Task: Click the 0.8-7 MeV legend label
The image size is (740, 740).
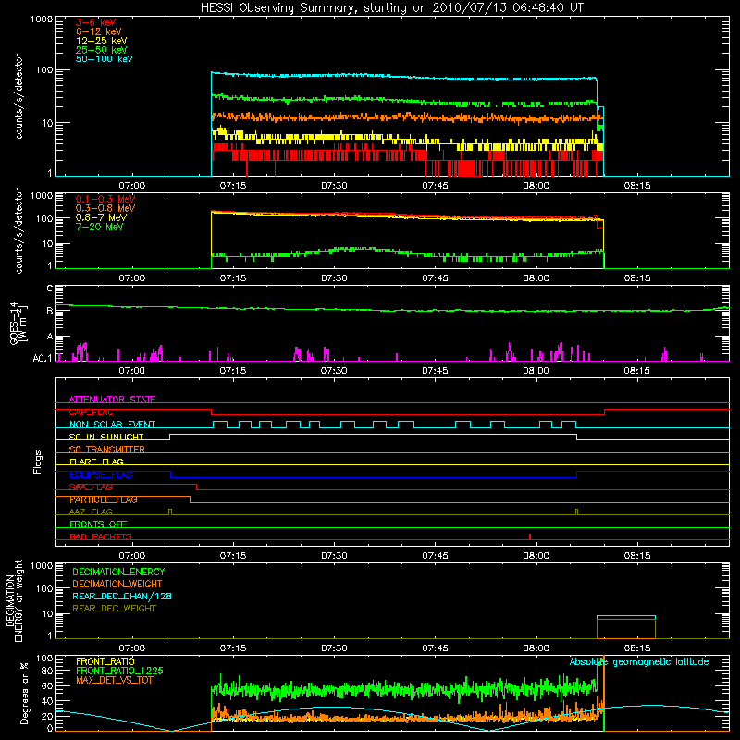Action: (x=101, y=217)
